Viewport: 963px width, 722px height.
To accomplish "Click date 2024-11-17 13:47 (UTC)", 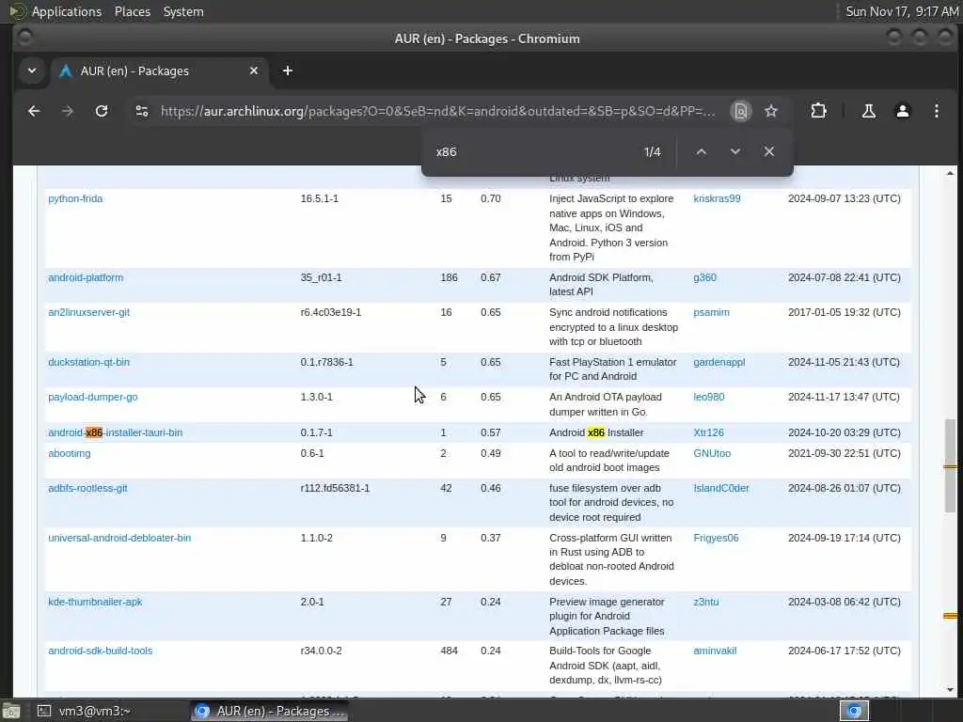I will (x=844, y=397).
